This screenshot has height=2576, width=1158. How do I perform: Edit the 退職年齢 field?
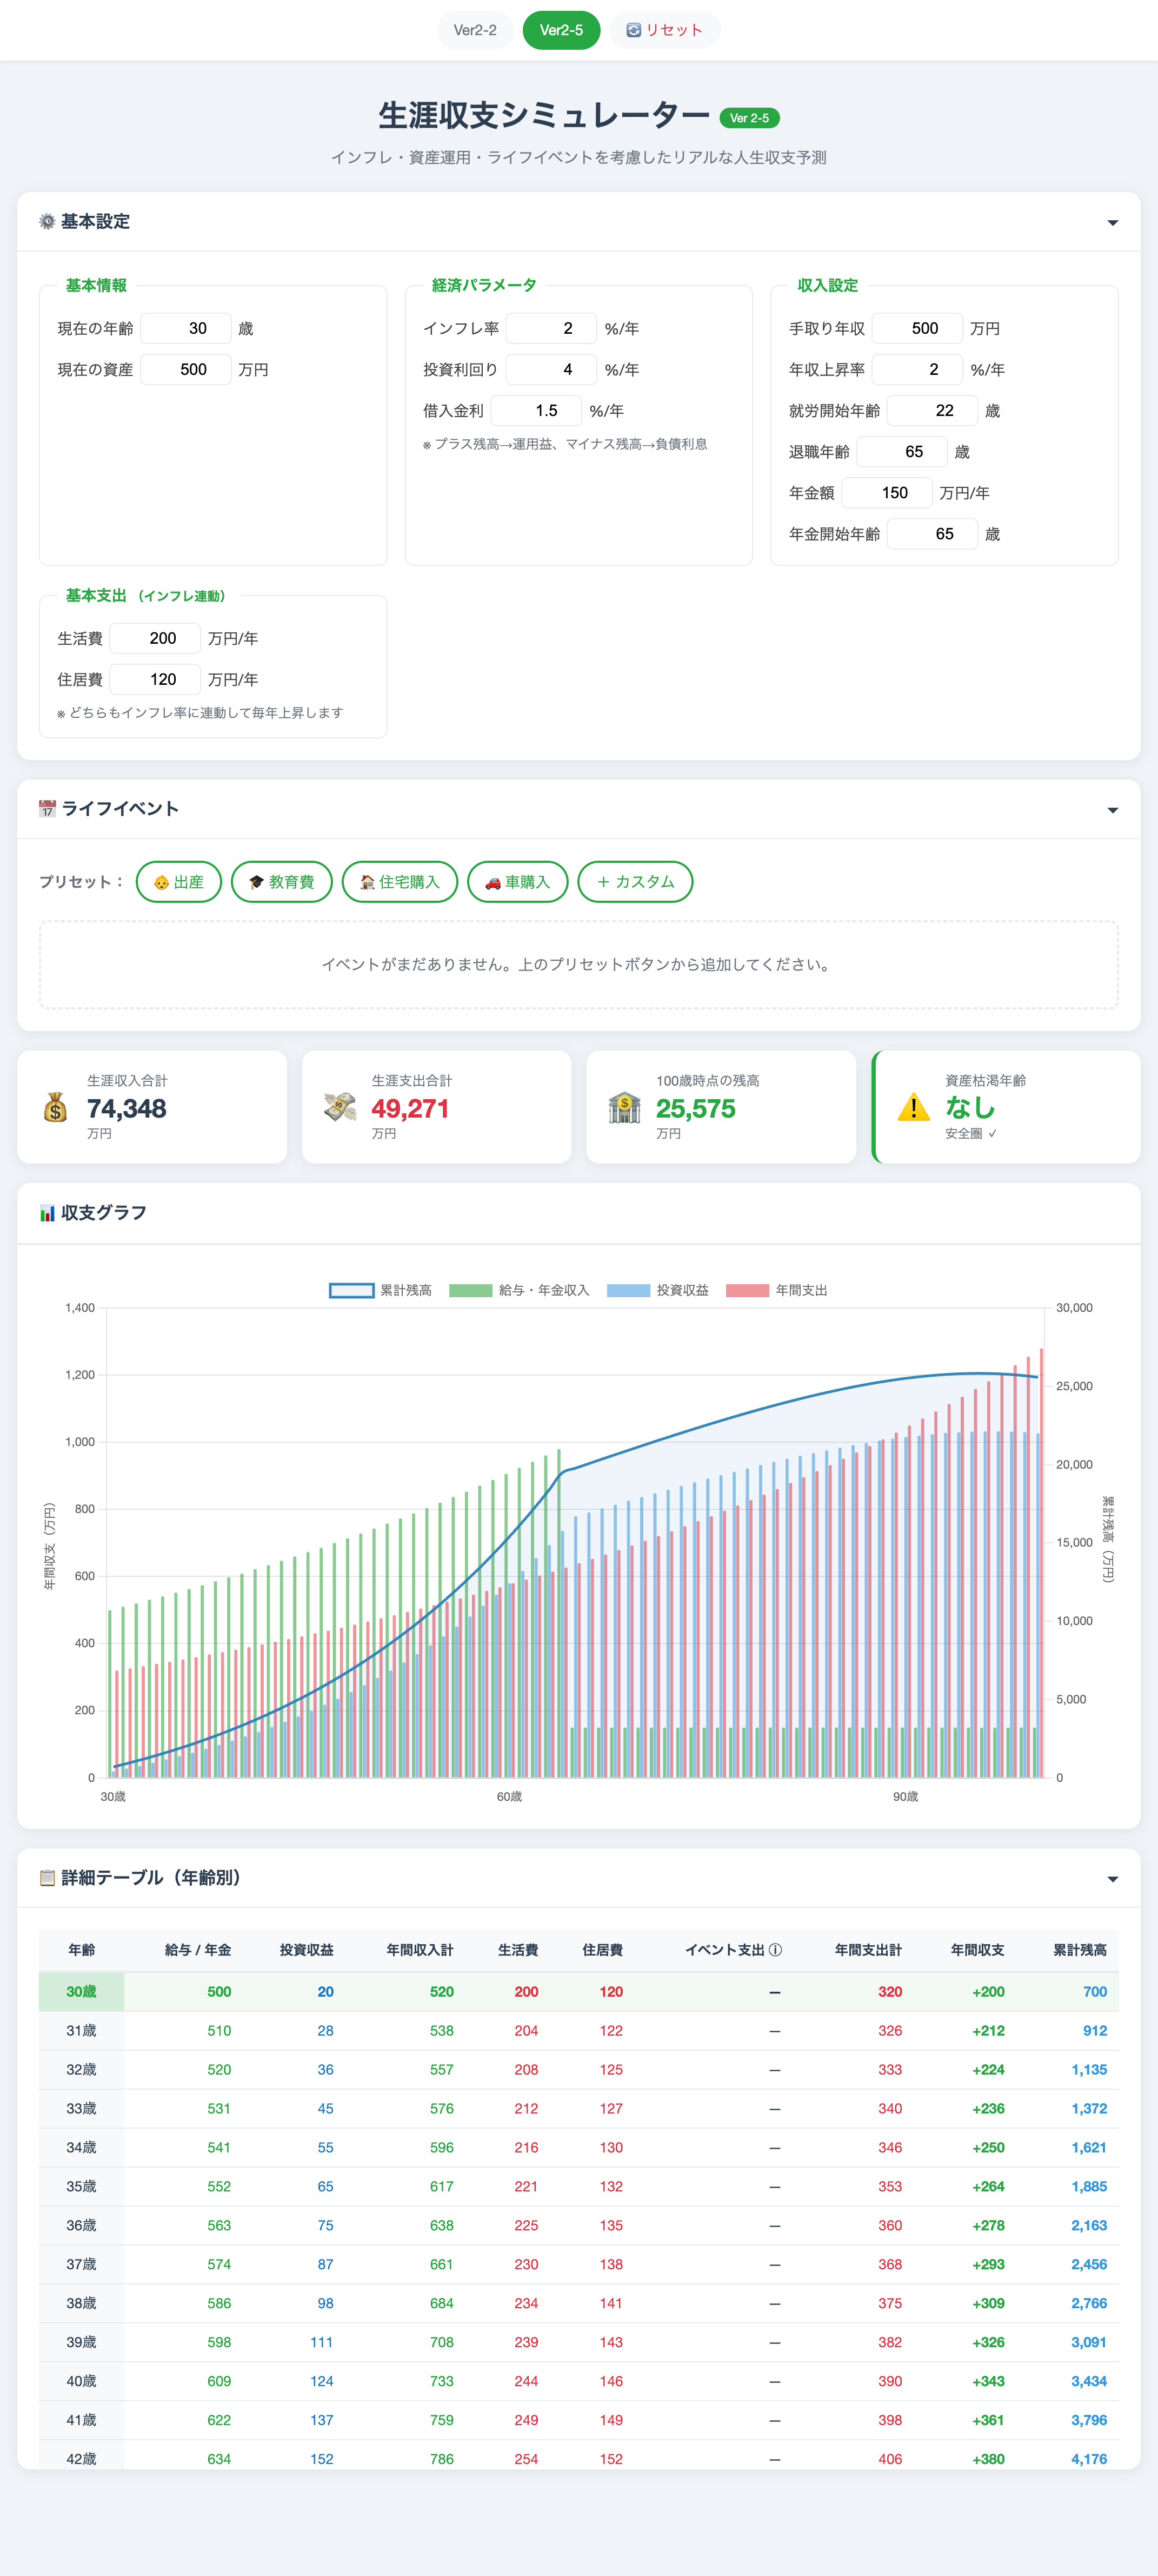point(902,451)
